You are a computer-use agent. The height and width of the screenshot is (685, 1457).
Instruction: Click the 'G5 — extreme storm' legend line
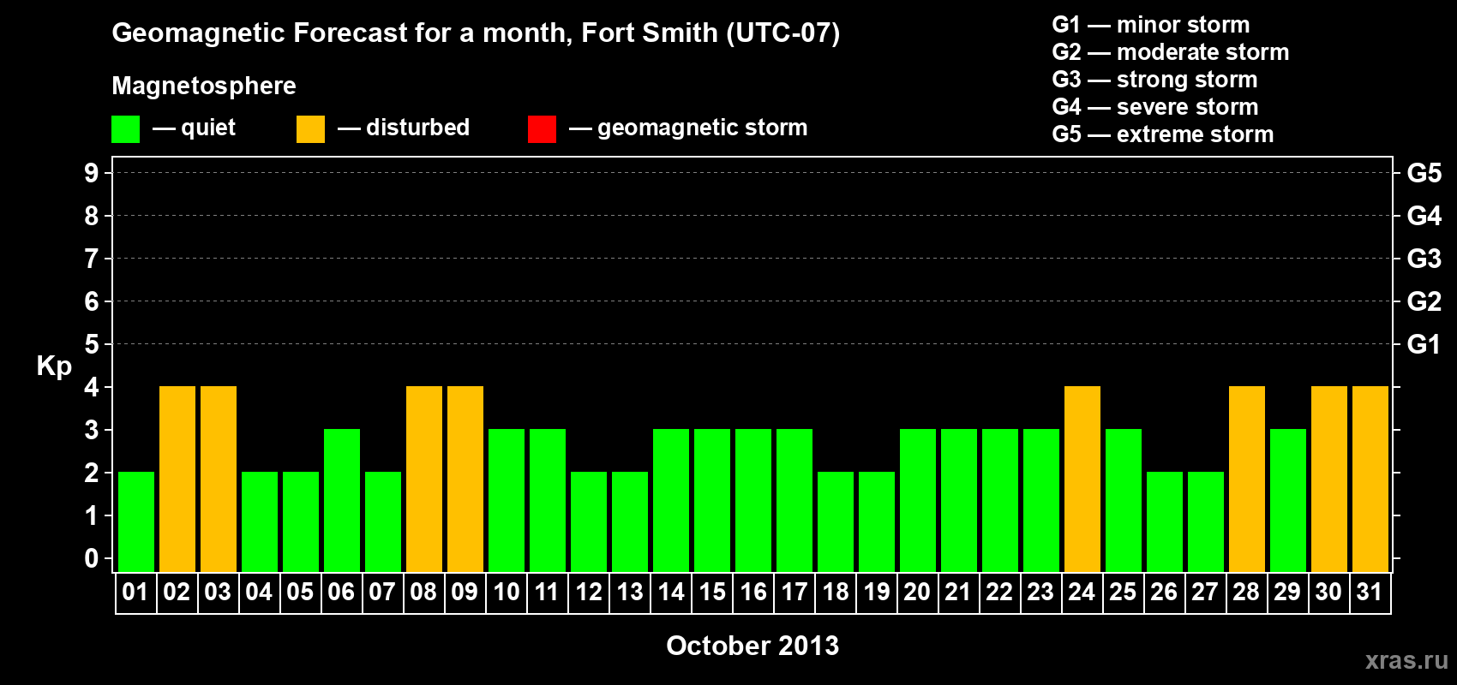click(1162, 134)
